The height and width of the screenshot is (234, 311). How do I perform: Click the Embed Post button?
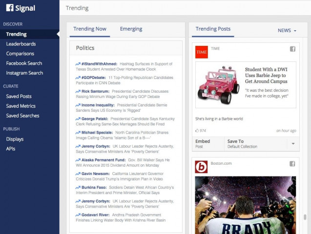pyautogui.click(x=208, y=144)
